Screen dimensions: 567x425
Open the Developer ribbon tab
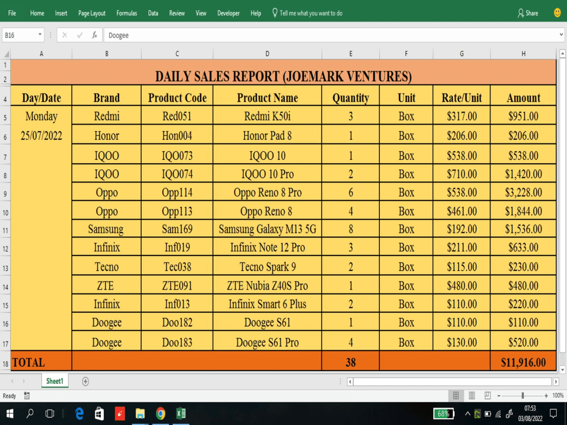228,13
